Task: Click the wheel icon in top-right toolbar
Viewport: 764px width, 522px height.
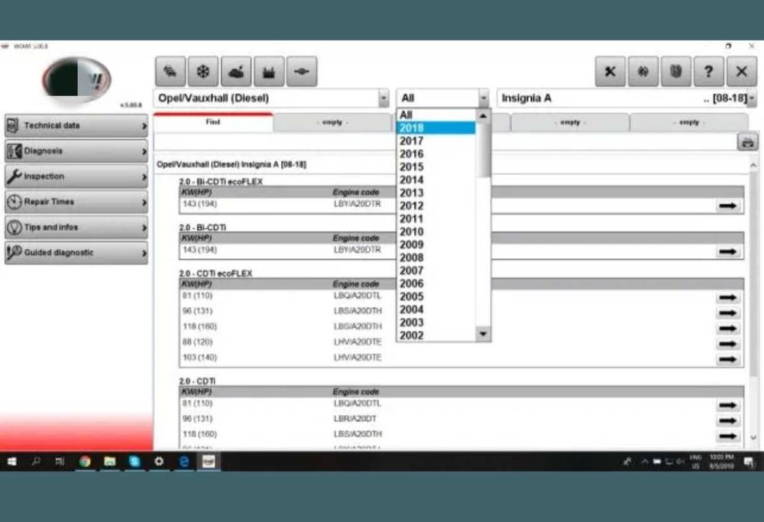Action: pyautogui.click(x=643, y=72)
